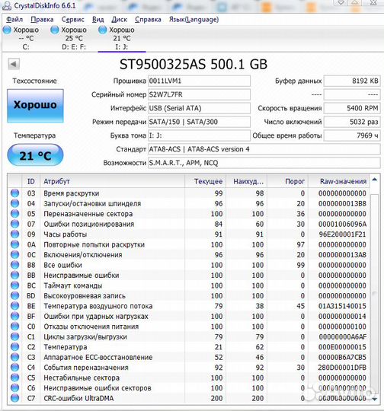Click the 21 °C temperature button

[35, 155]
